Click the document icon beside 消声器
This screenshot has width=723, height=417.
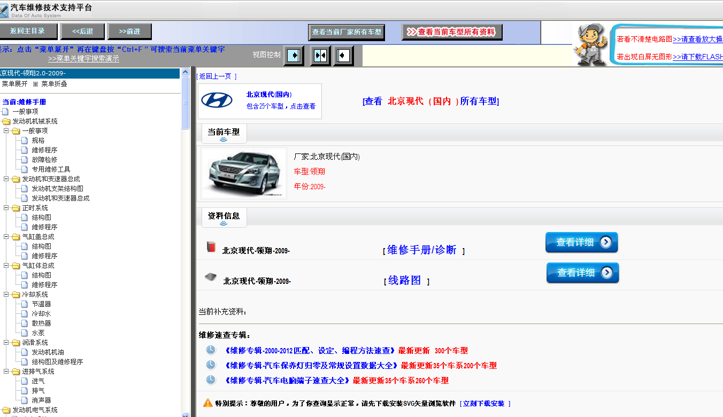tap(25, 400)
